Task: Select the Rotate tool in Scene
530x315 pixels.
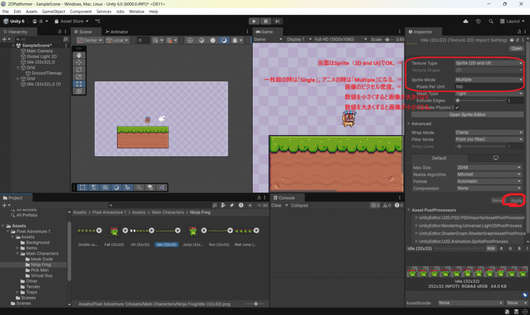Action: [x=79, y=69]
